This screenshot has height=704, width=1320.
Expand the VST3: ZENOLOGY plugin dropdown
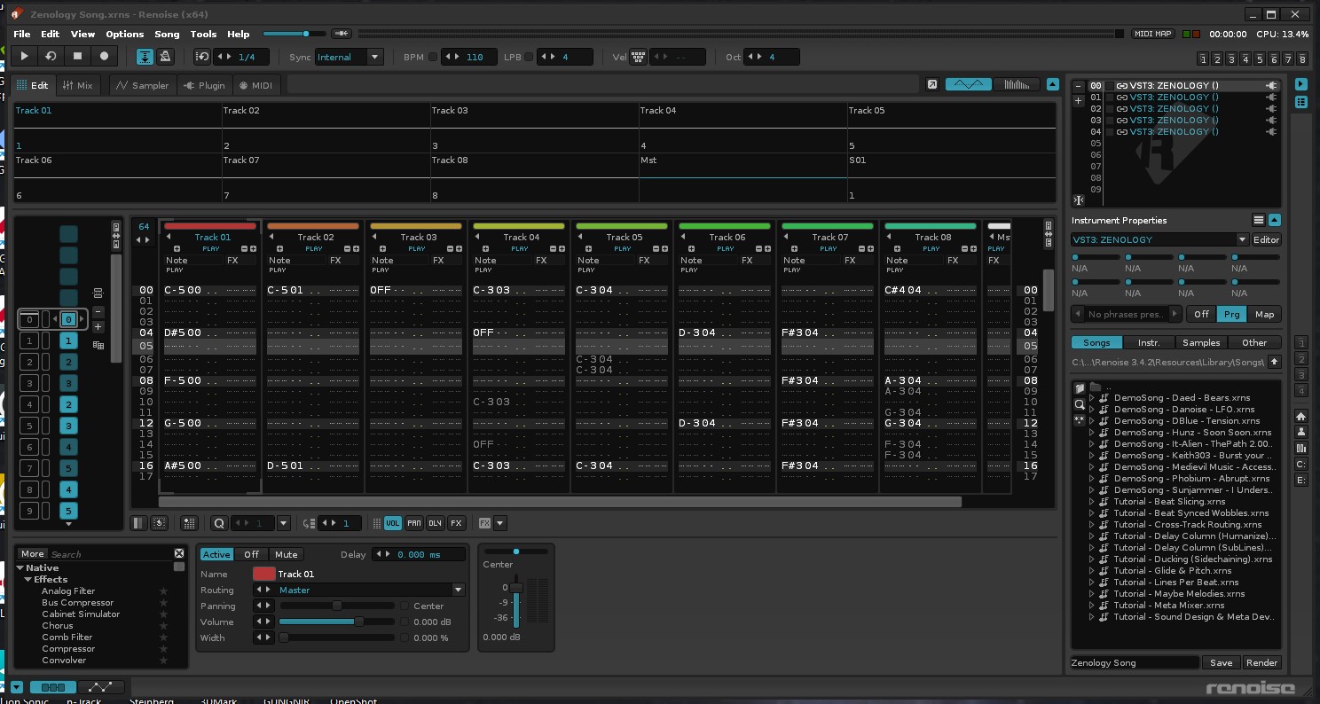pos(1242,239)
